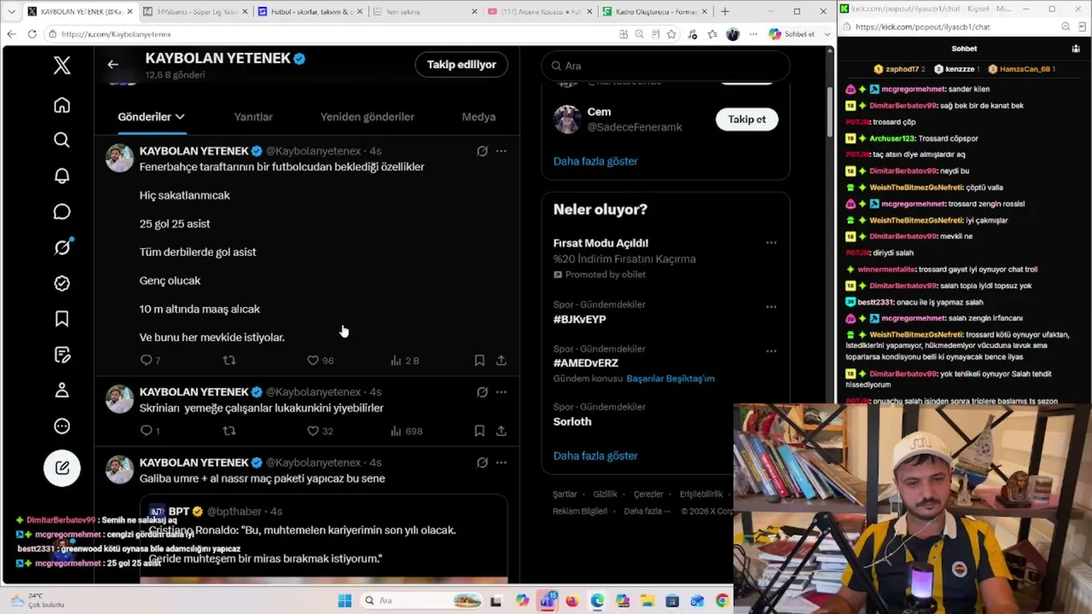Open the X home feed icon
This screenshot has width=1092, height=614.
coord(61,105)
